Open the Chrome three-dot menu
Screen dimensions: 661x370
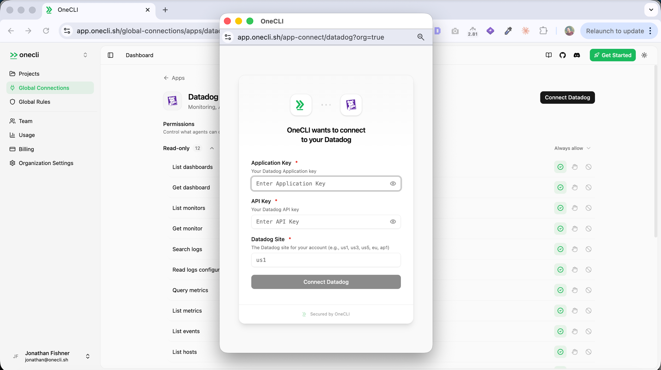tap(650, 31)
